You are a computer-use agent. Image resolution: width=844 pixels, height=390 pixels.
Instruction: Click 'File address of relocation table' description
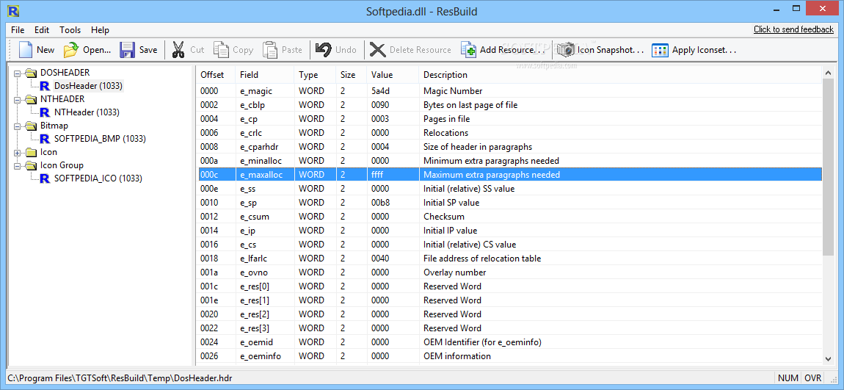482,259
